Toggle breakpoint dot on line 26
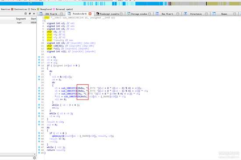241x160 pixels. pos(39,88)
